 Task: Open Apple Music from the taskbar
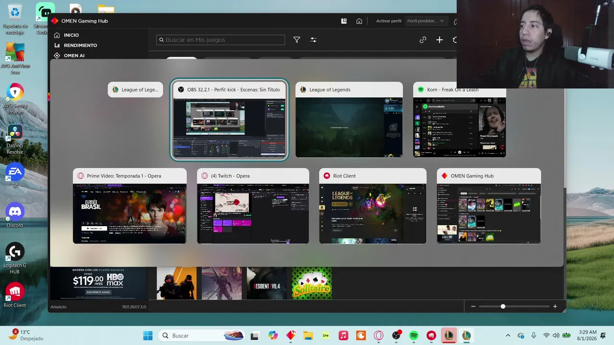point(343,335)
